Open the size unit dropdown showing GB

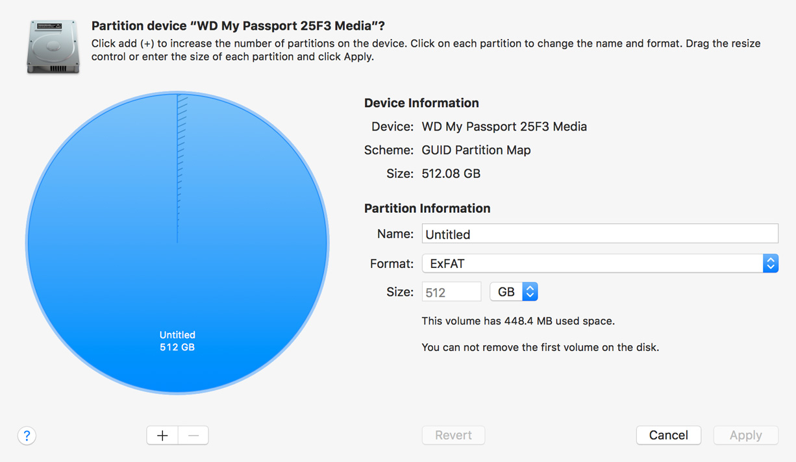pyautogui.click(x=513, y=291)
